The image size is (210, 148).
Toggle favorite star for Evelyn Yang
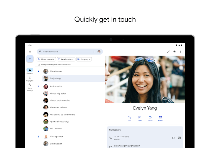coord(175,52)
